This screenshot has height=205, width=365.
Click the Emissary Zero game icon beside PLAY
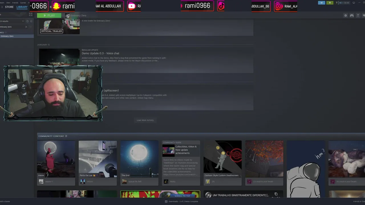[67, 15]
